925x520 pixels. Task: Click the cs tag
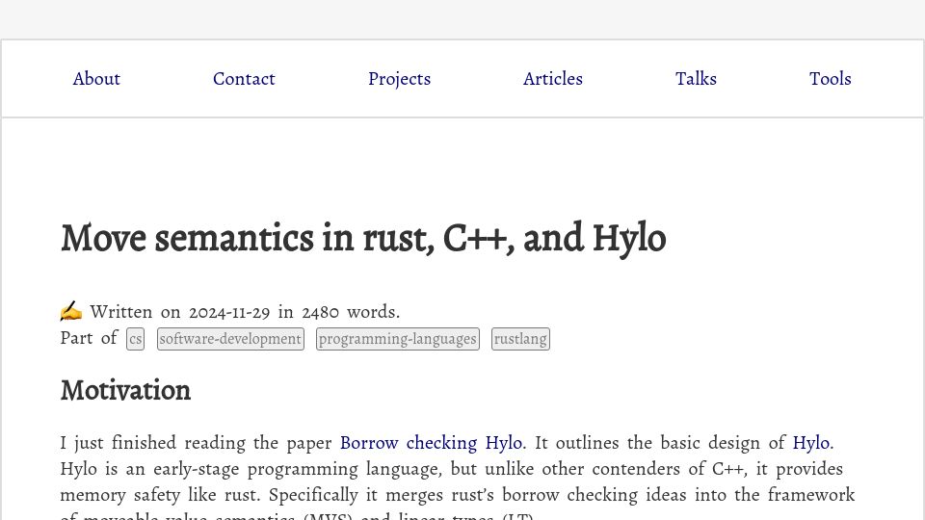[x=135, y=339]
